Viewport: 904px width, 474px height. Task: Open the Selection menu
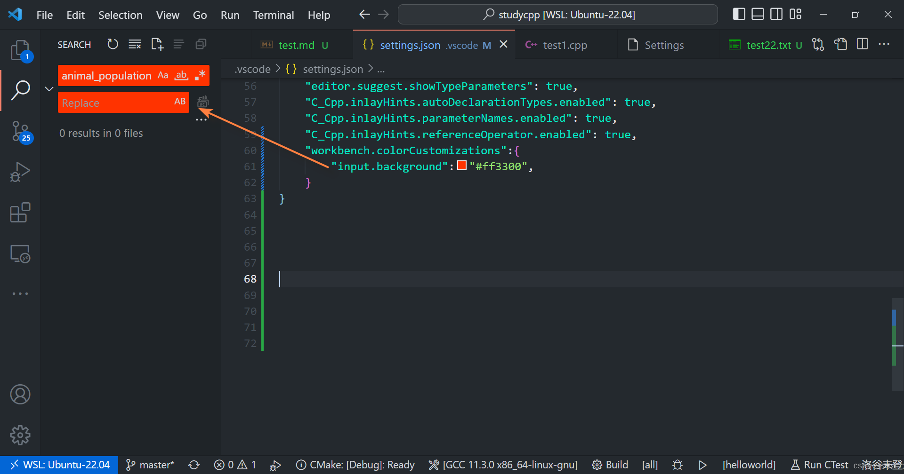click(120, 15)
